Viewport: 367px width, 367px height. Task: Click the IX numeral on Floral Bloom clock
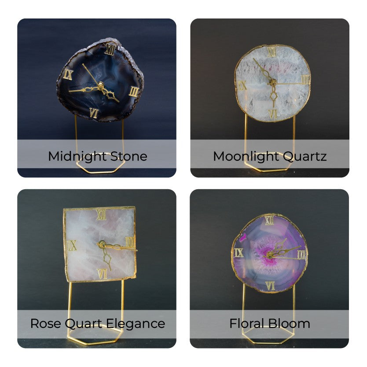click(239, 253)
